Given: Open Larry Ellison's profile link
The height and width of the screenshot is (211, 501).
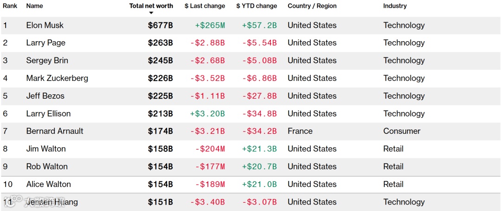Looking at the screenshot, I should coord(49,114).
